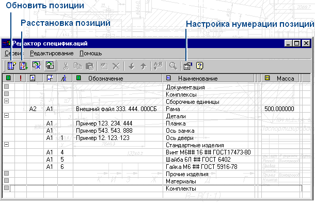
Task: Click the zone A1 column header icon
Action: click(50, 78)
